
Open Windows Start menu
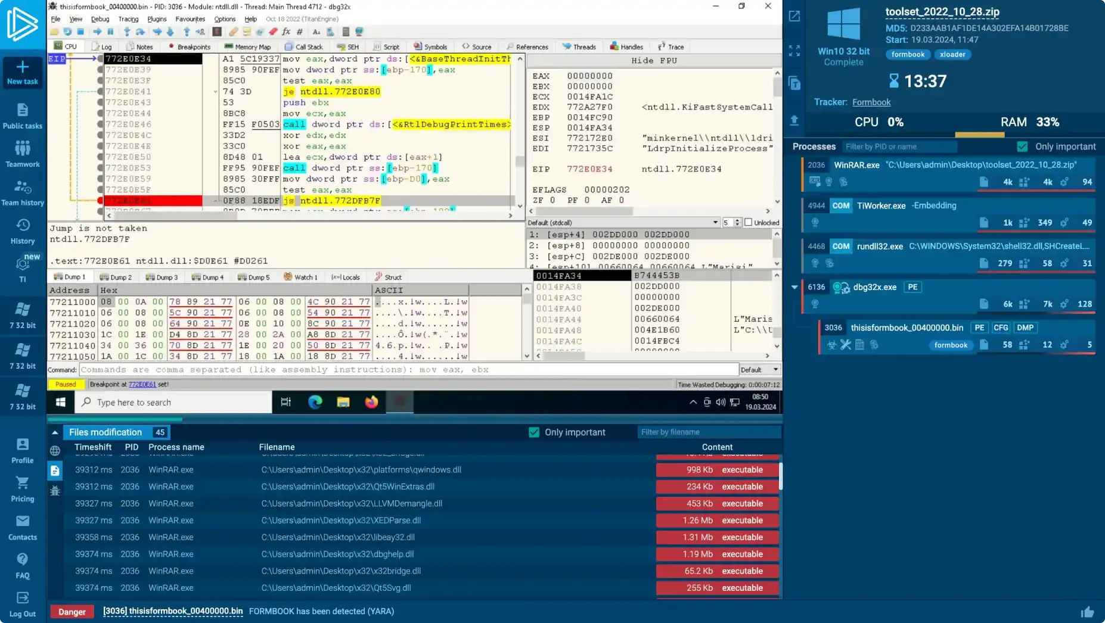click(61, 402)
